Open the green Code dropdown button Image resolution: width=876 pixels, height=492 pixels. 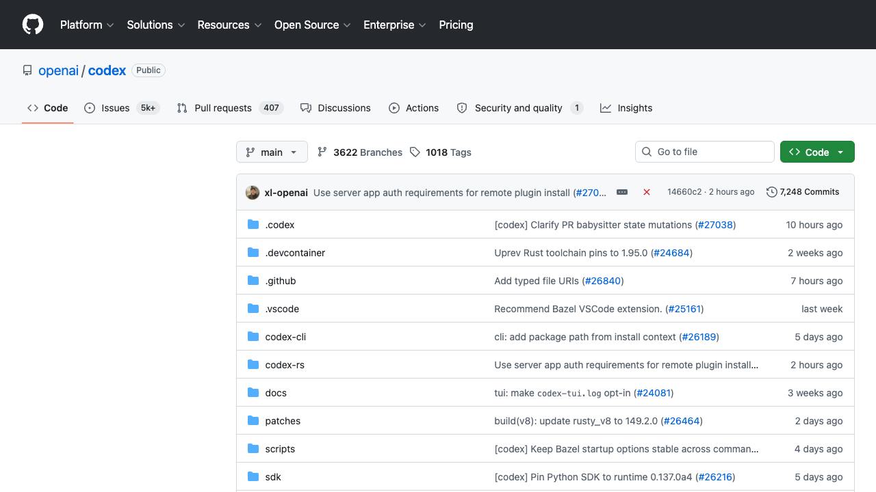(817, 152)
